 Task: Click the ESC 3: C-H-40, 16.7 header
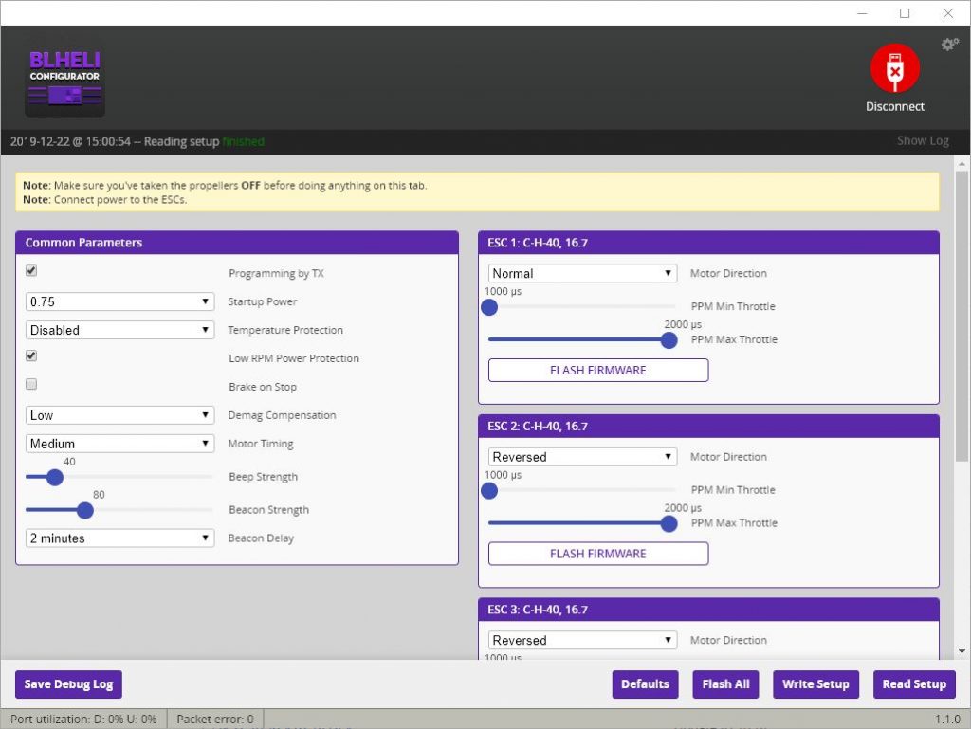point(708,610)
